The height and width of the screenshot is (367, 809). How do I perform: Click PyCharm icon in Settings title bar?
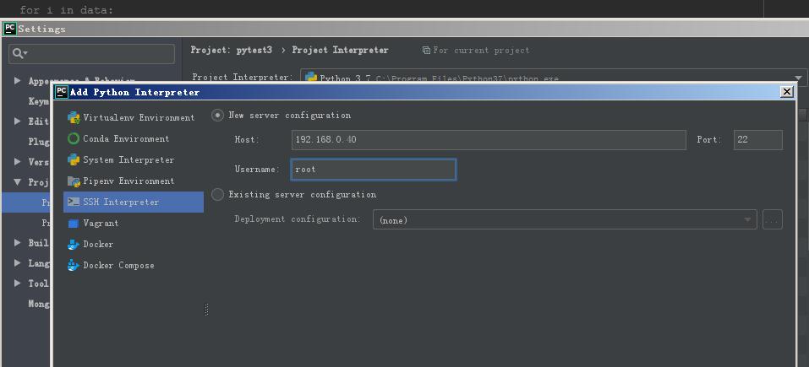coord(10,29)
